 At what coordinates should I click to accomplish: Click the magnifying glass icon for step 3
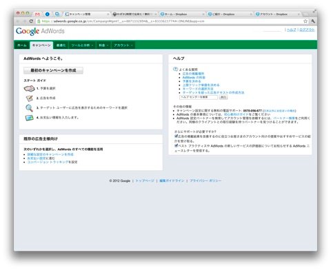tap(29, 108)
